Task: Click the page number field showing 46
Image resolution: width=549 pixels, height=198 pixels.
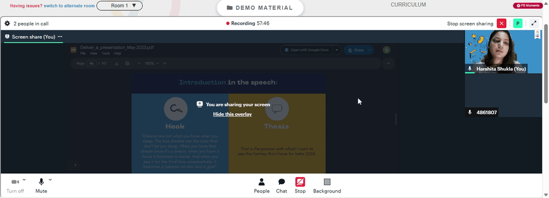Action: [x=91, y=63]
